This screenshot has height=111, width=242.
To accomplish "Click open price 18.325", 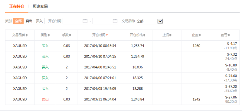I will click(x=138, y=78).
